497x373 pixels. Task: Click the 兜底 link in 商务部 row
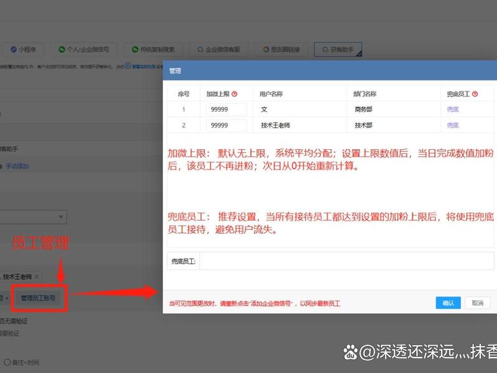click(x=453, y=109)
